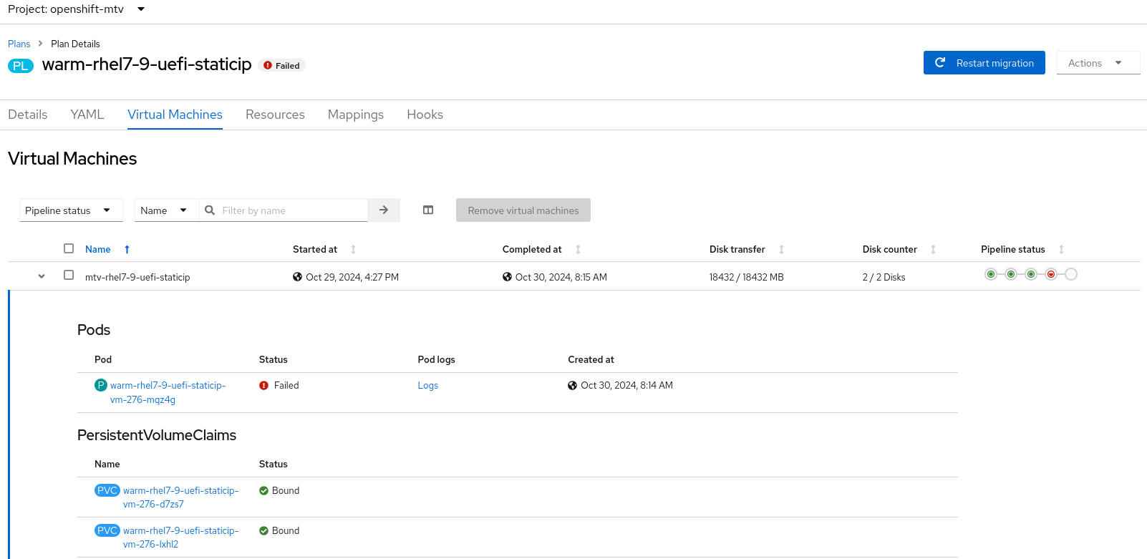1147x559 pixels.
Task: Open the Actions dropdown menu
Action: click(1098, 63)
